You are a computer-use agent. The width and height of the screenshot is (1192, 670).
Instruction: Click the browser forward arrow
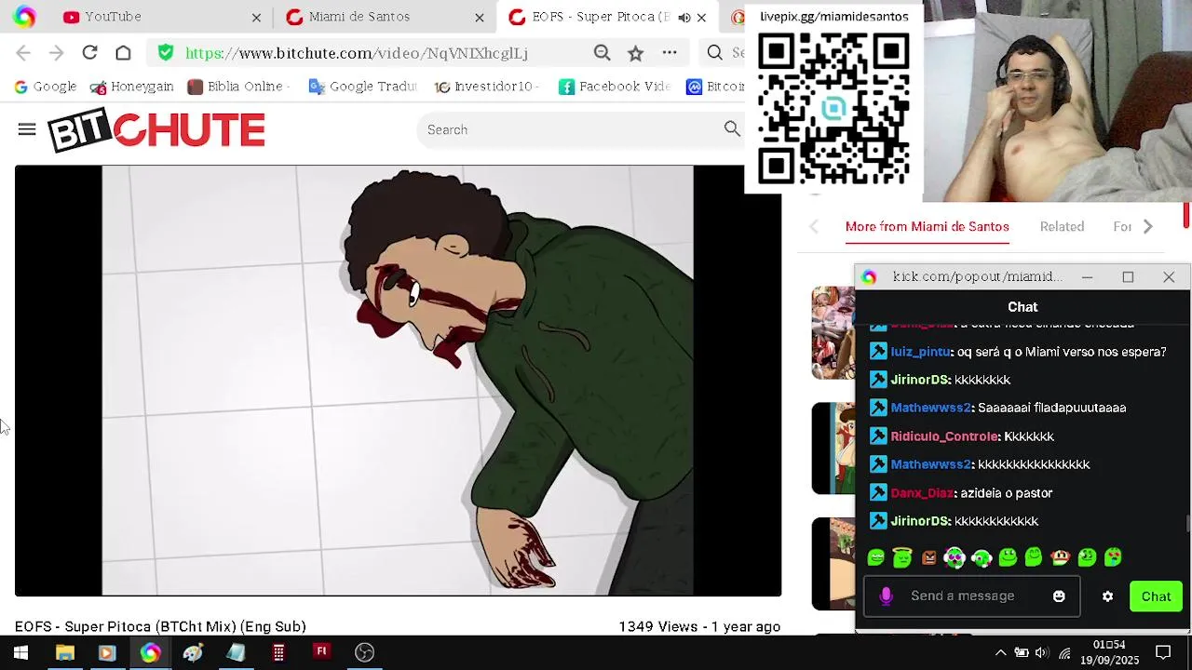tap(56, 53)
